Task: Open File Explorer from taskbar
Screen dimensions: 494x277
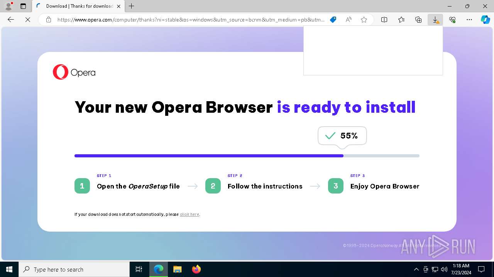Action: pos(178,269)
